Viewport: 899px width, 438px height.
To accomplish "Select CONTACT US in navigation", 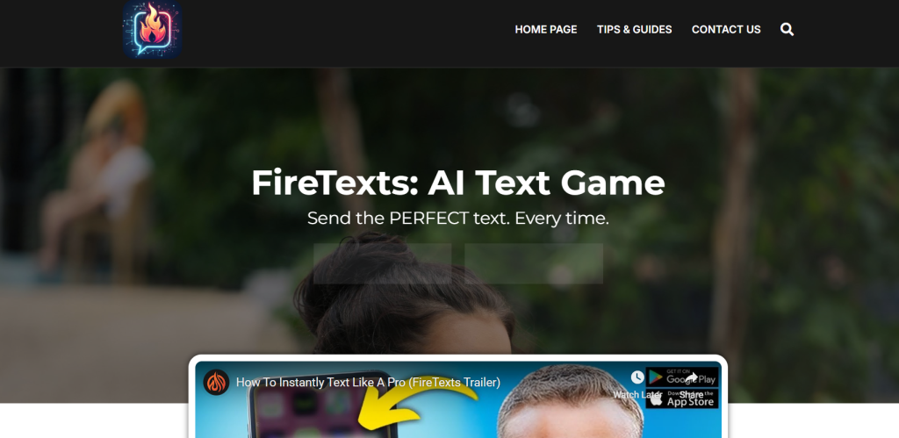I will tap(726, 29).
